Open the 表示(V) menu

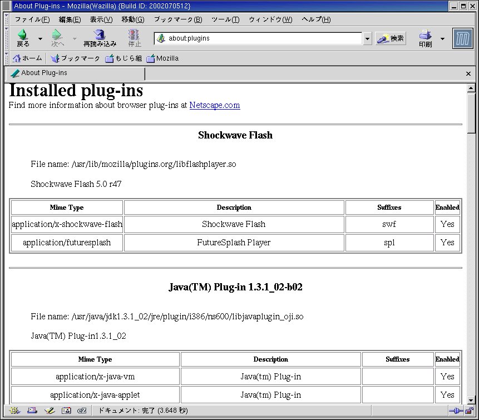pyautogui.click(x=101, y=19)
